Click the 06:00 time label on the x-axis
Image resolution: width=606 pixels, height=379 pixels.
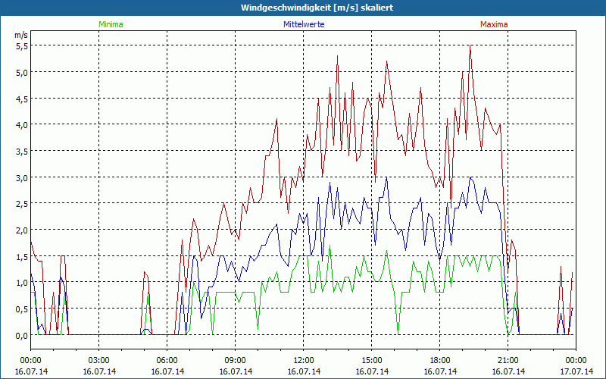[x=167, y=361]
